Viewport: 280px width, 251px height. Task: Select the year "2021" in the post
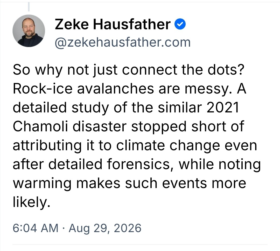(x=223, y=107)
